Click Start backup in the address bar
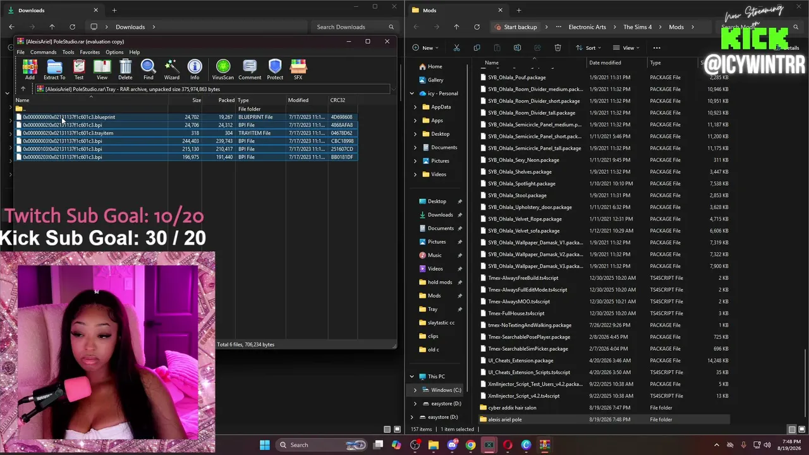 516,27
